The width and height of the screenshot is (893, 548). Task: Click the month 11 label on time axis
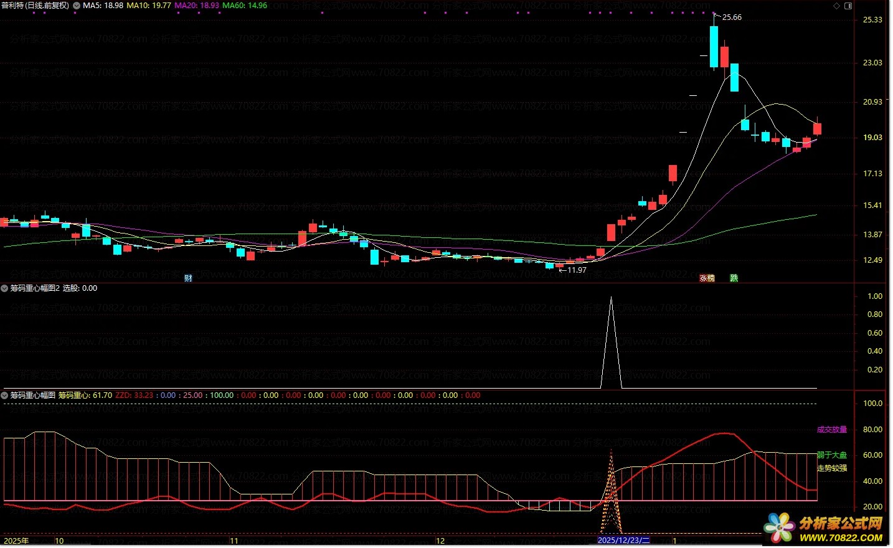click(x=234, y=541)
